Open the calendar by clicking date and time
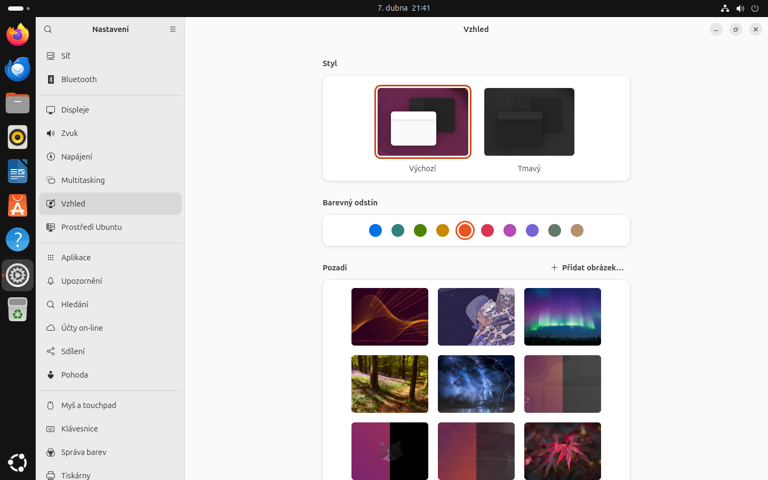Viewport: 768px width, 480px height. tap(404, 8)
